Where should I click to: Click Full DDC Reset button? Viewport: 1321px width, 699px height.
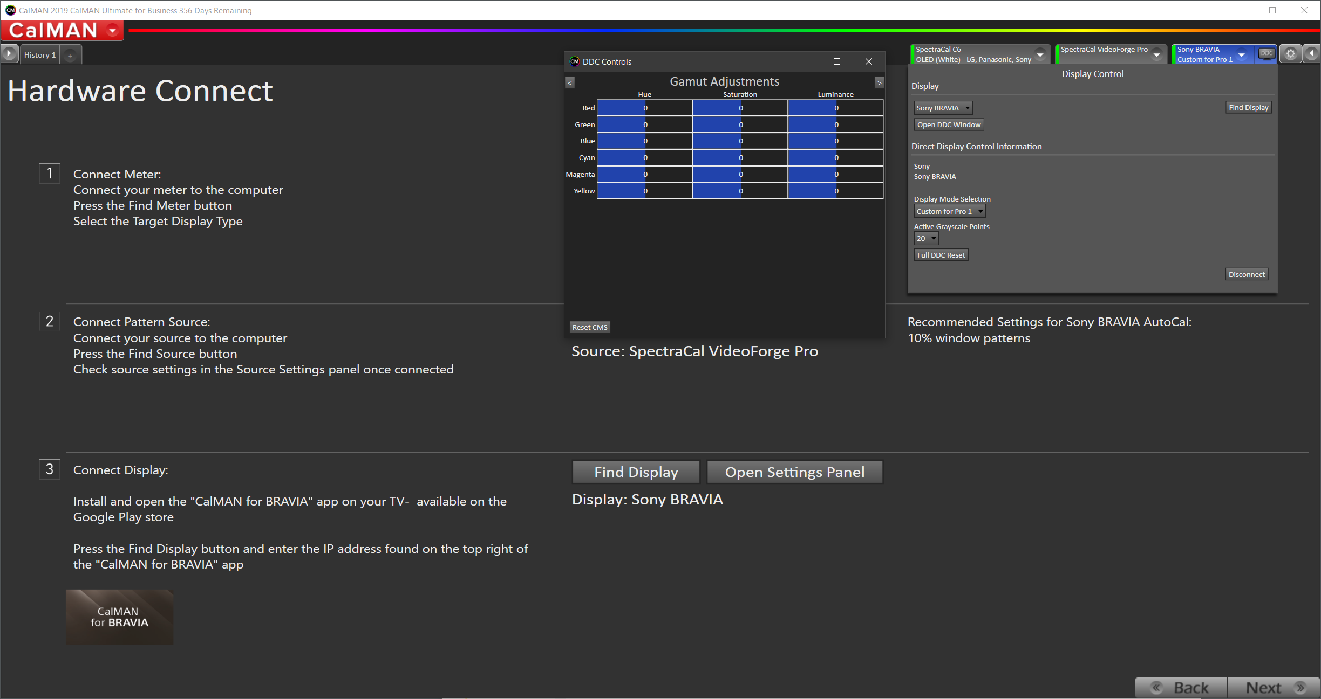click(x=941, y=255)
